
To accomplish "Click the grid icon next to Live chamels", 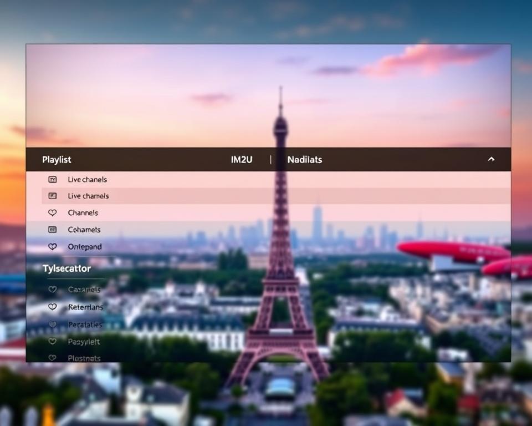I will (53, 196).
